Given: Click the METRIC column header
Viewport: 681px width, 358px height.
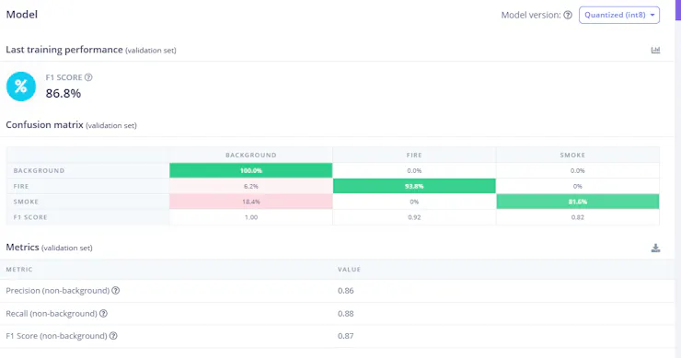Looking at the screenshot, I should click(x=19, y=270).
